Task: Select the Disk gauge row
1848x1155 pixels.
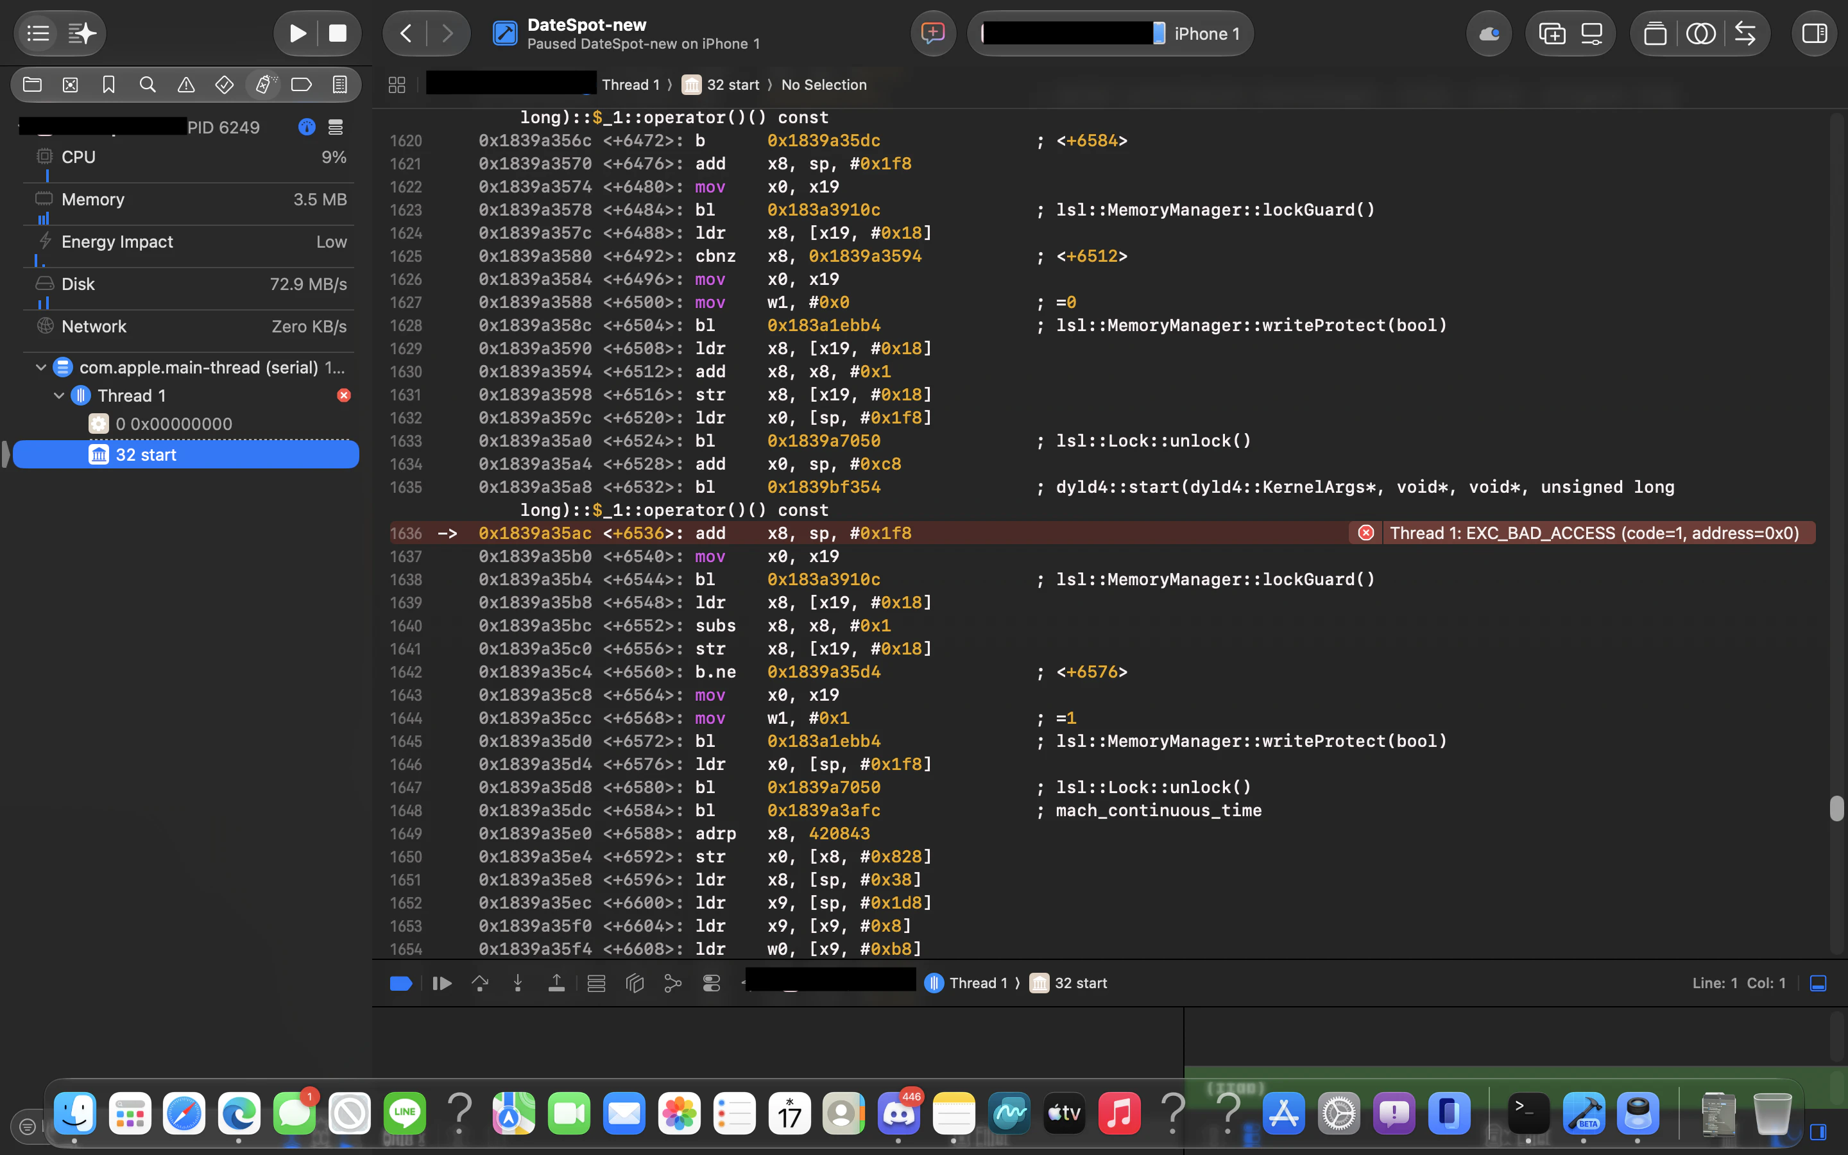Action: [x=189, y=289]
